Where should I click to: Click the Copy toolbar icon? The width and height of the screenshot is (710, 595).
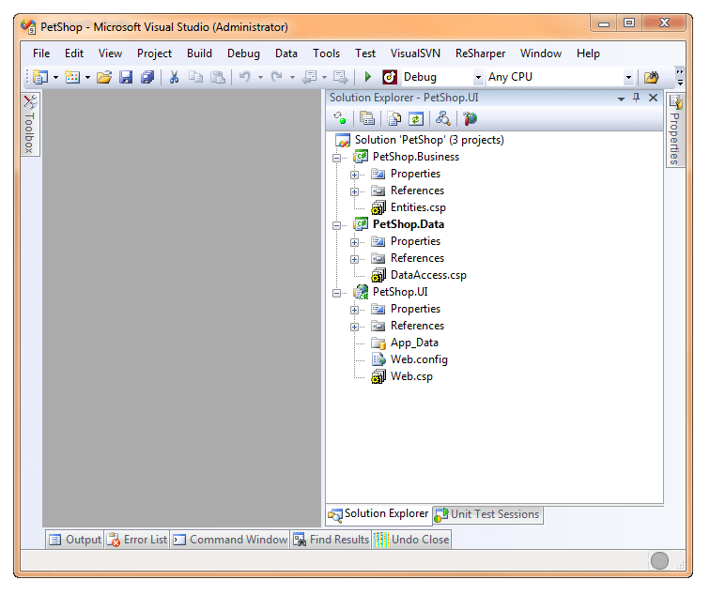195,77
